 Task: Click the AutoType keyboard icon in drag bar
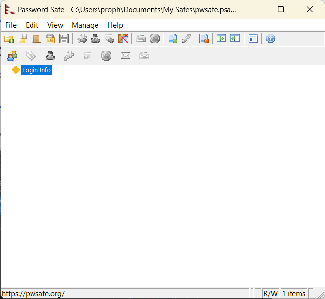[144, 56]
